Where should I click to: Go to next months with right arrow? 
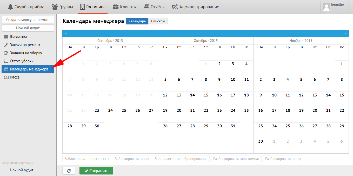point(345,34)
